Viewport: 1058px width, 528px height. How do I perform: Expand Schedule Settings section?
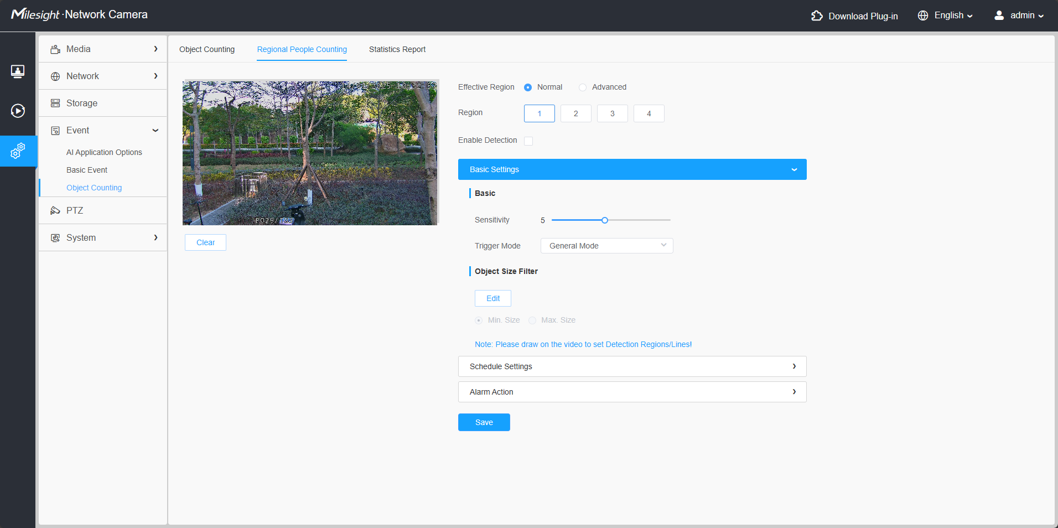click(632, 366)
